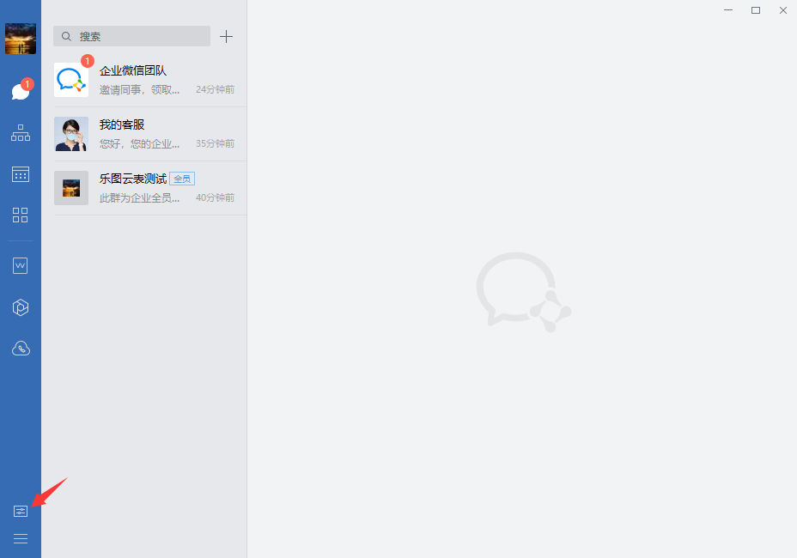The image size is (797, 558).
Task: Open the hexagon Weipan icon
Action: tap(21, 307)
